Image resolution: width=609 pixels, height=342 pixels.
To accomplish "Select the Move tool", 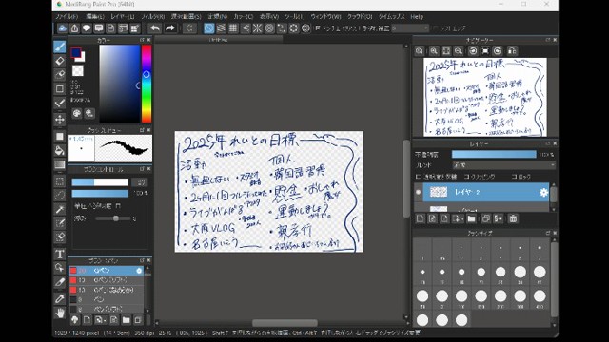I will (59, 119).
